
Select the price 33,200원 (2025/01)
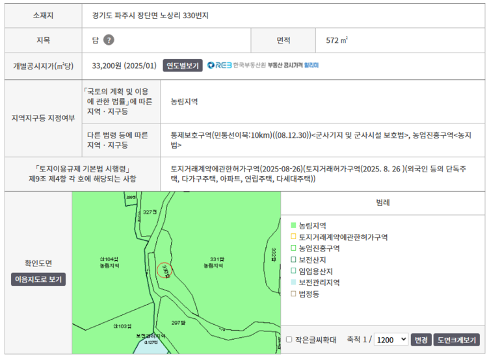[124, 66]
